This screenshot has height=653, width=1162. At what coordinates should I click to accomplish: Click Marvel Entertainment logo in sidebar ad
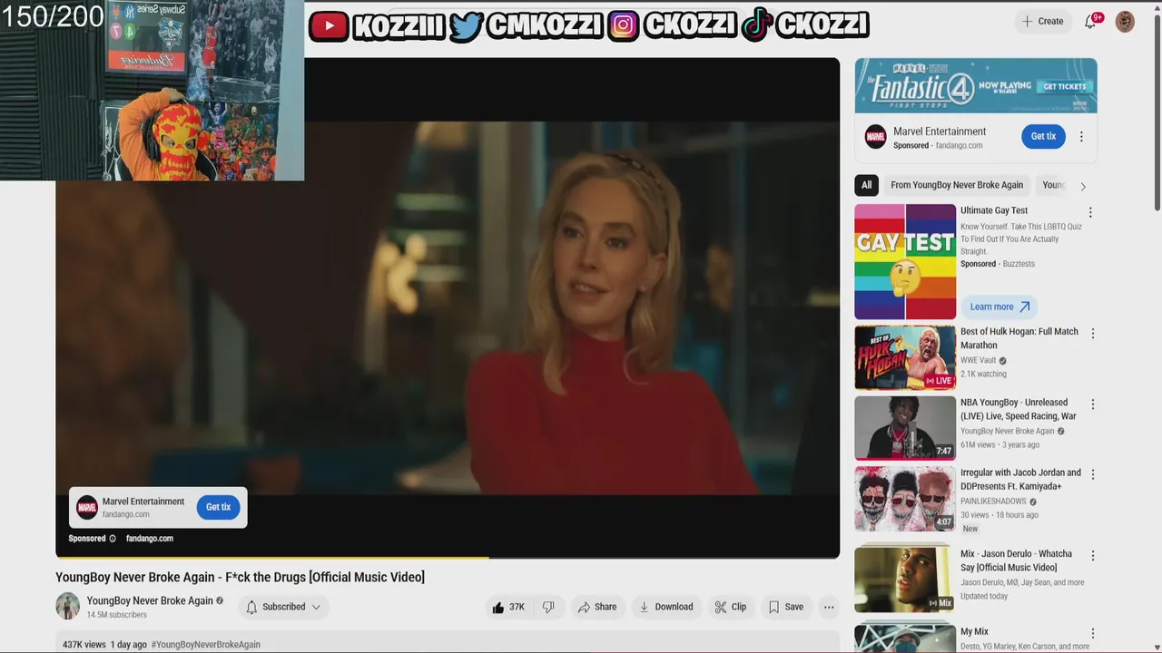875,137
